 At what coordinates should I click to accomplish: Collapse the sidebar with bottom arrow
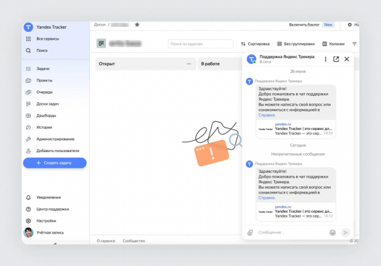55,243
